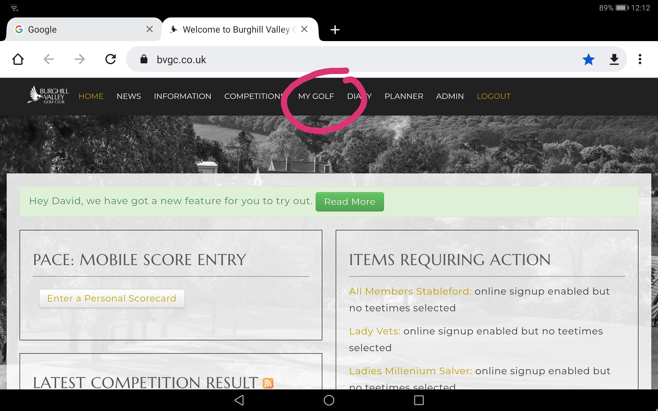Click the PACE: MOBILE SCORE ENTRY heading

click(x=140, y=260)
